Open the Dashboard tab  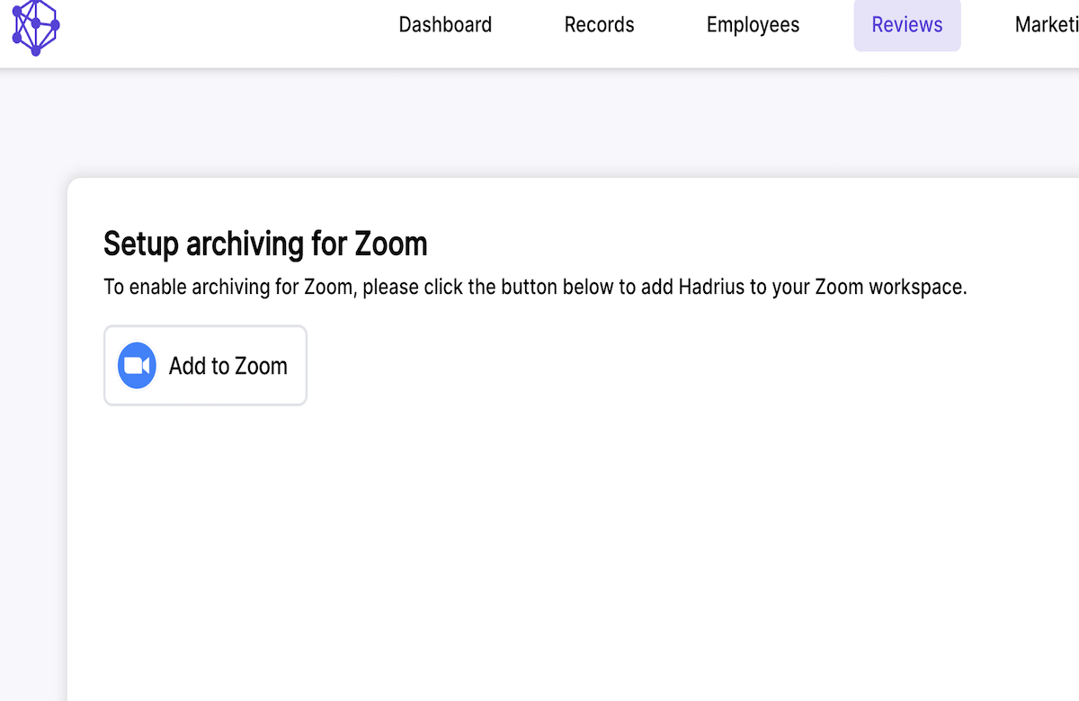click(445, 24)
